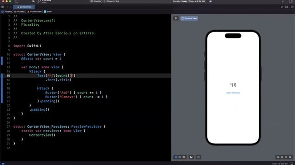Click "}.padding()" on line 21

pos(48,101)
